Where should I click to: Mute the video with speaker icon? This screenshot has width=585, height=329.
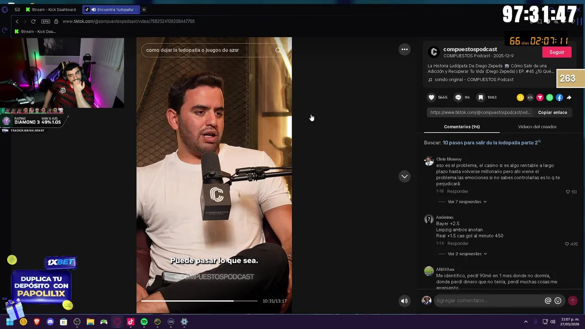tap(404, 301)
